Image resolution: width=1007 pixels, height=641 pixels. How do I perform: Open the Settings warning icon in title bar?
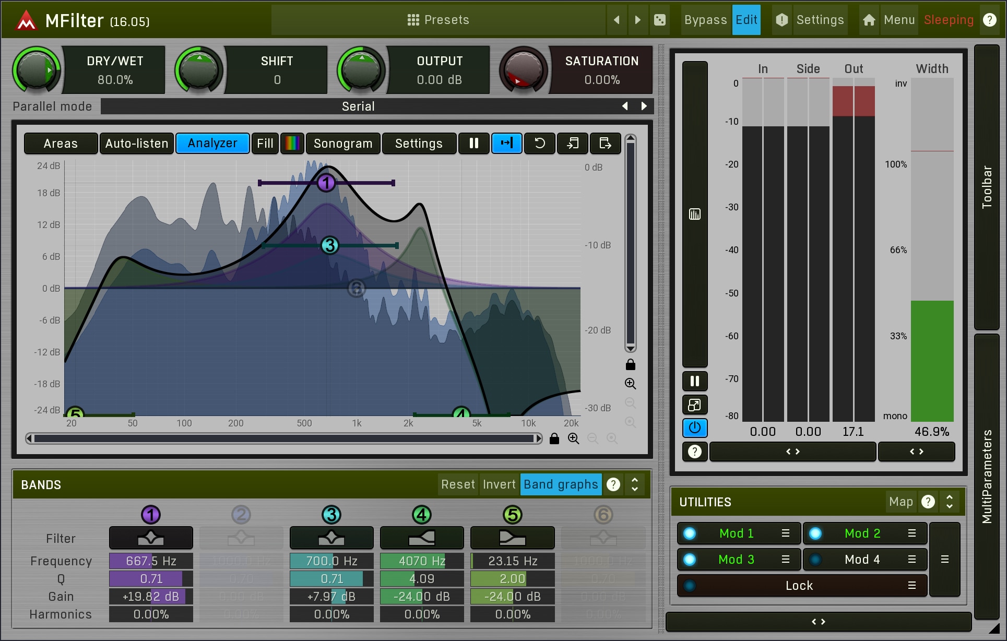[x=782, y=20]
